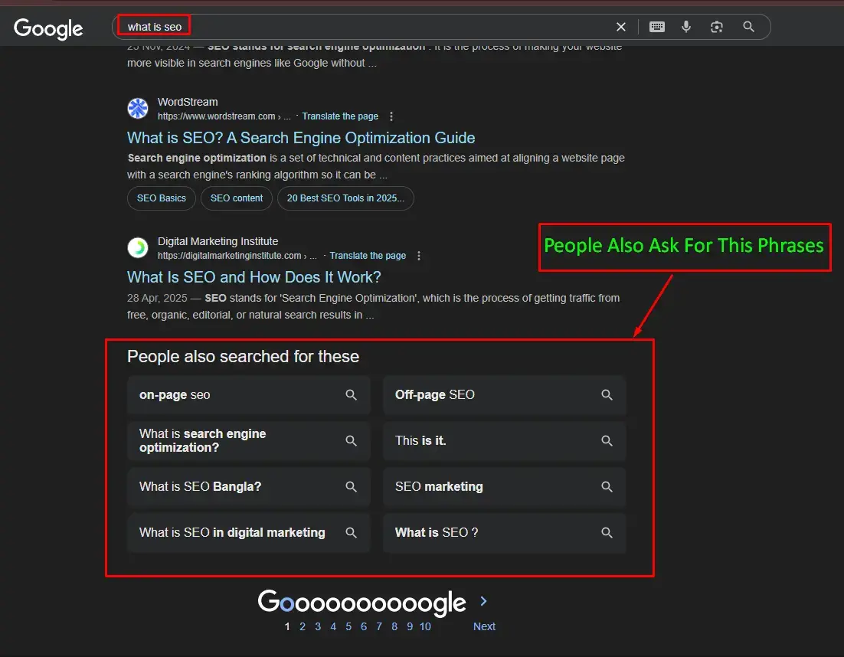Click the magnifying glass search button
844x657 pixels.
[749, 27]
